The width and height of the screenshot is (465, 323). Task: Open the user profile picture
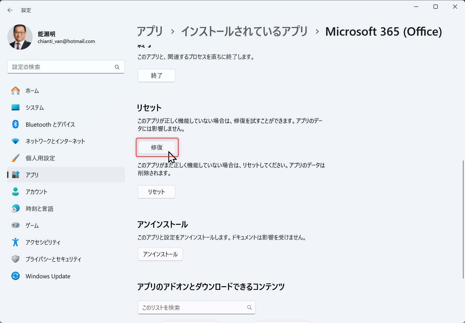(20, 37)
